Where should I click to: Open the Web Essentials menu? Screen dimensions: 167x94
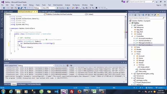58,5
